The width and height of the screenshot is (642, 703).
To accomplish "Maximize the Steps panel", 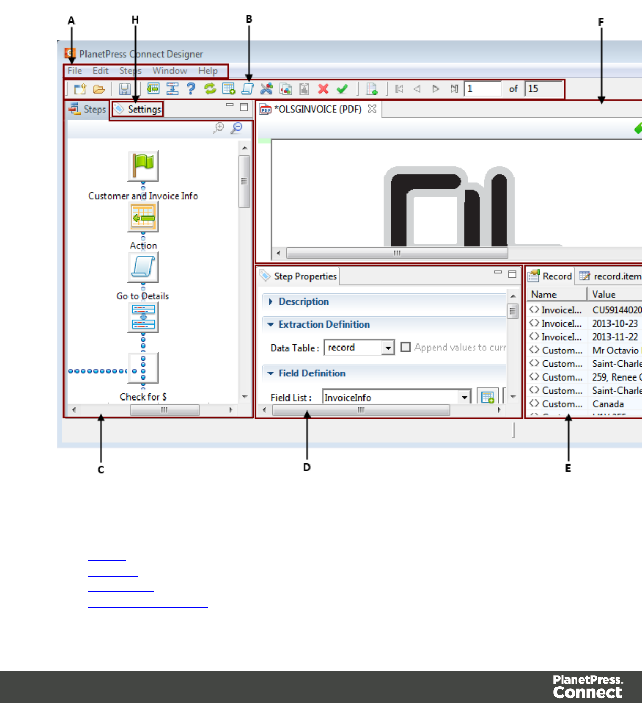I will point(244,107).
